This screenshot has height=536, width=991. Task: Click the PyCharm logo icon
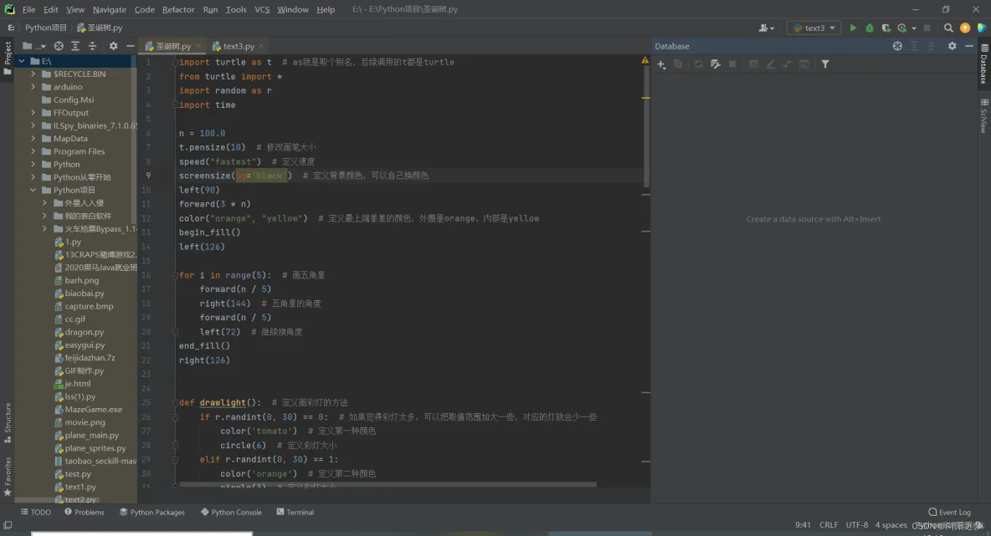click(9, 9)
